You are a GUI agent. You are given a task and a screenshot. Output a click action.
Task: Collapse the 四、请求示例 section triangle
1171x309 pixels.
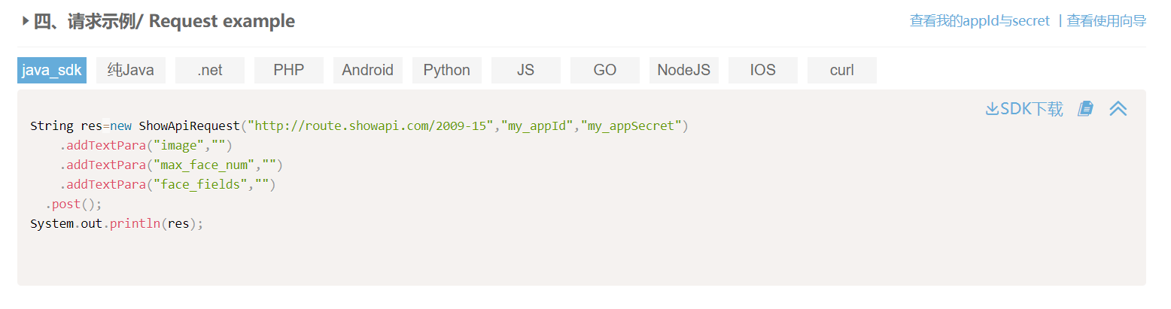(x=26, y=21)
